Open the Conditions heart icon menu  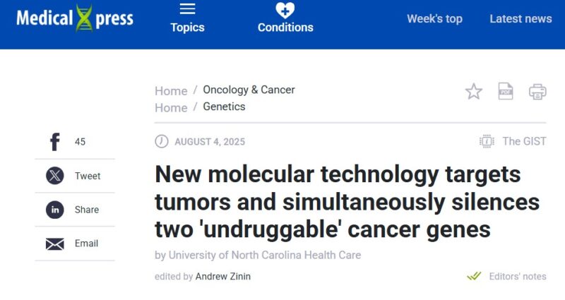285,10
